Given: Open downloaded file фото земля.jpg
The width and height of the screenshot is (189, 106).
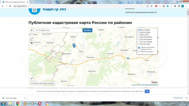Looking at the screenshot, I should point(11,98).
